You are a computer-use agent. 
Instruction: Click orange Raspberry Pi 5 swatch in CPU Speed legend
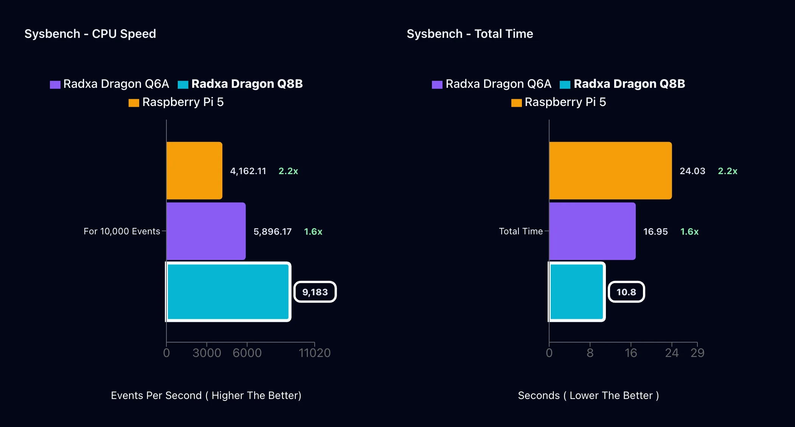134,103
